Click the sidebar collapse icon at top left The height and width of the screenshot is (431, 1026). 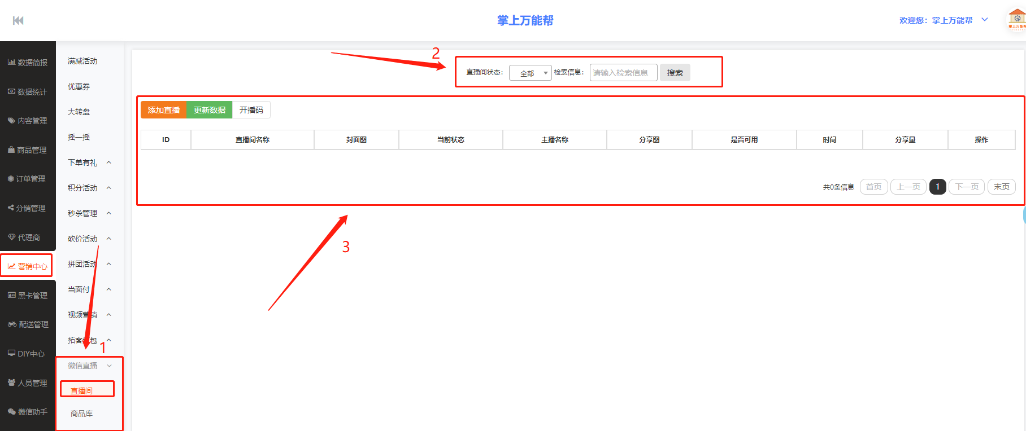[x=18, y=21]
